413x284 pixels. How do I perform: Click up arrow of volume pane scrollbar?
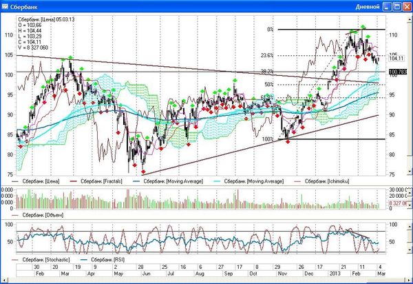[410, 194]
